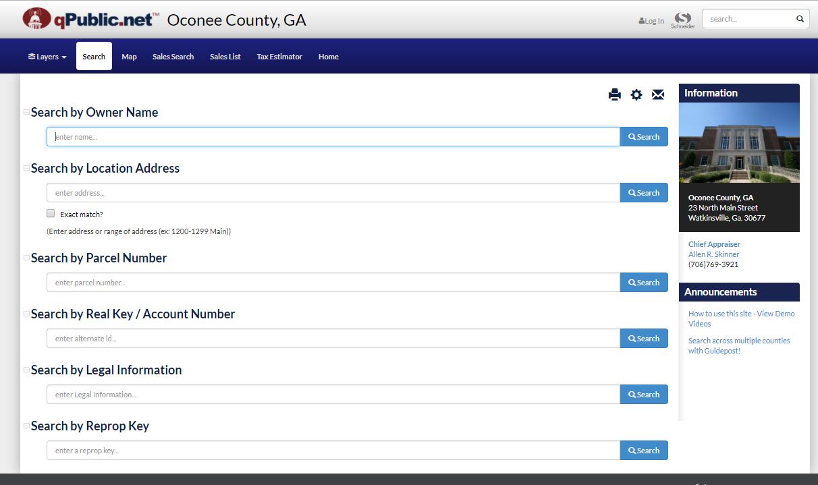
Task: Open the Layers dropdown menu
Action: coord(47,57)
